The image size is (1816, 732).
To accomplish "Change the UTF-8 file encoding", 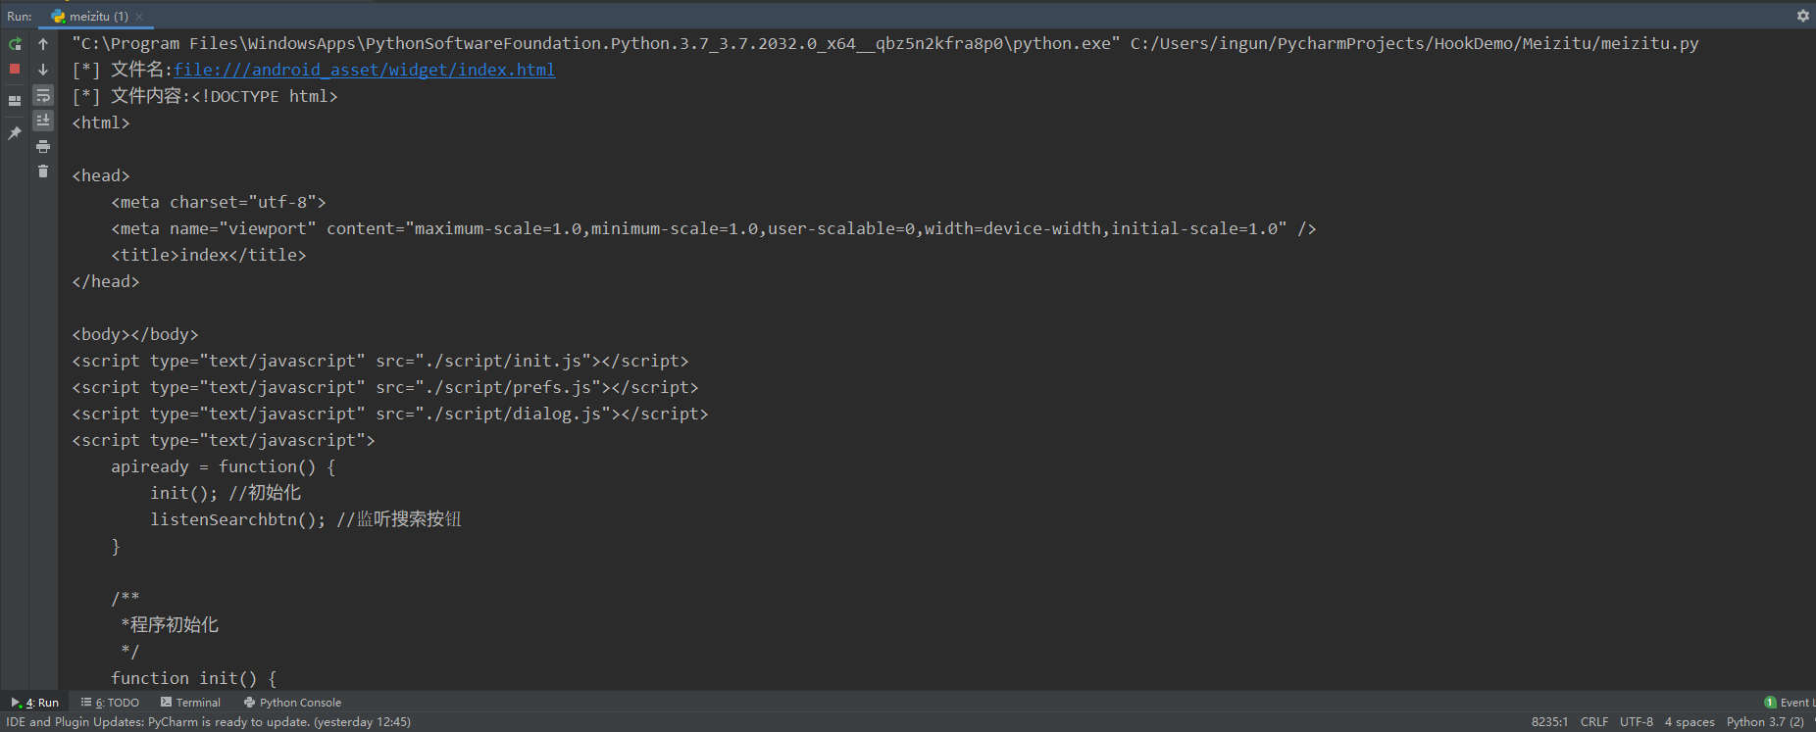I will [1636, 722].
